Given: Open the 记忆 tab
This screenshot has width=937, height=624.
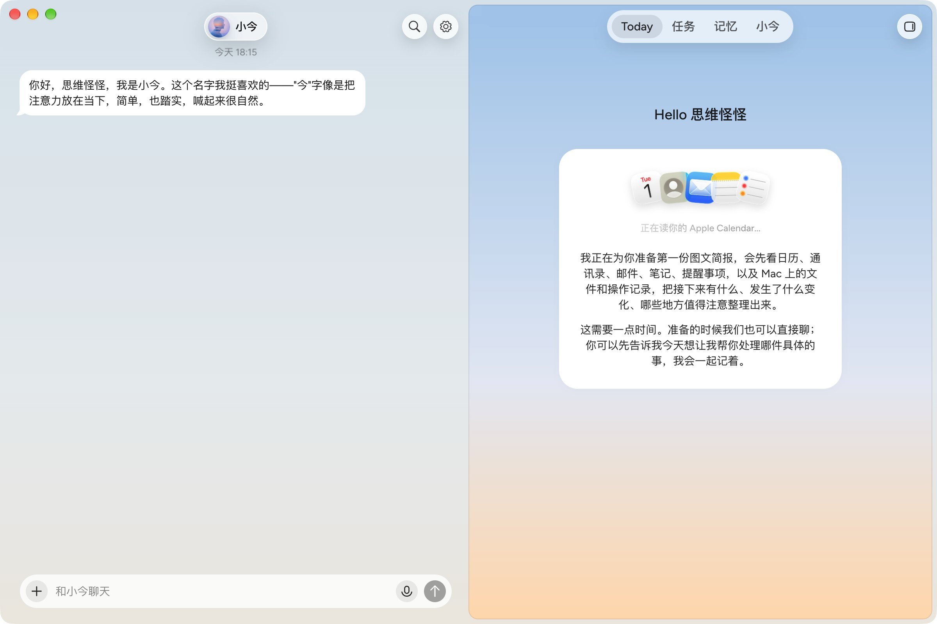Looking at the screenshot, I should pyautogui.click(x=725, y=27).
